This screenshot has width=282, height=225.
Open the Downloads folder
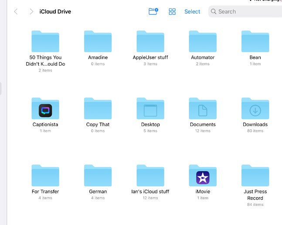pos(255,108)
